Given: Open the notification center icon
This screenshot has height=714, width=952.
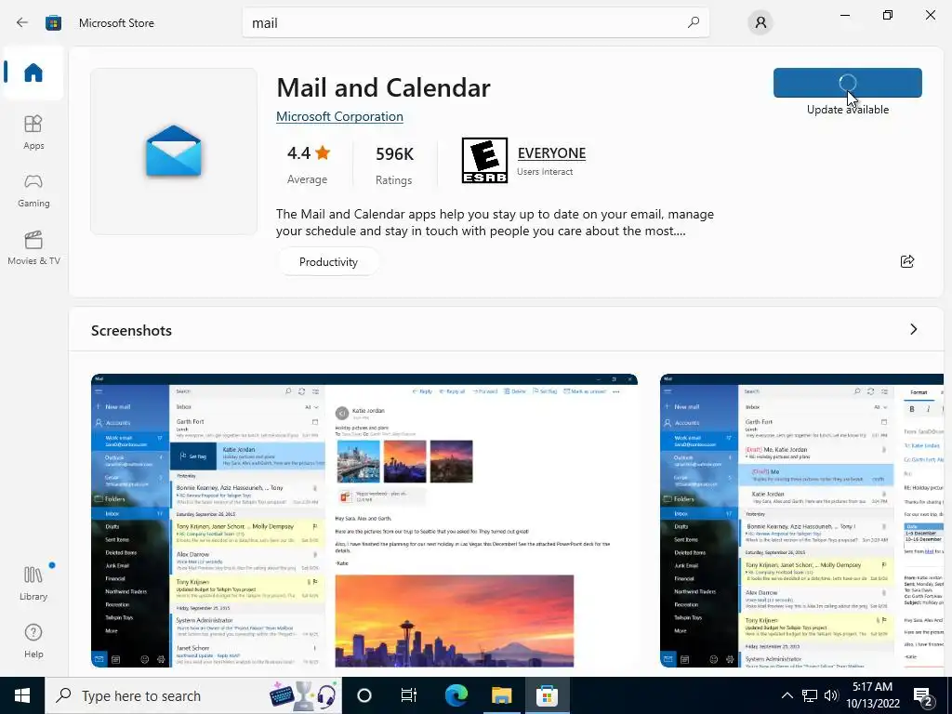Looking at the screenshot, I should point(923,697).
